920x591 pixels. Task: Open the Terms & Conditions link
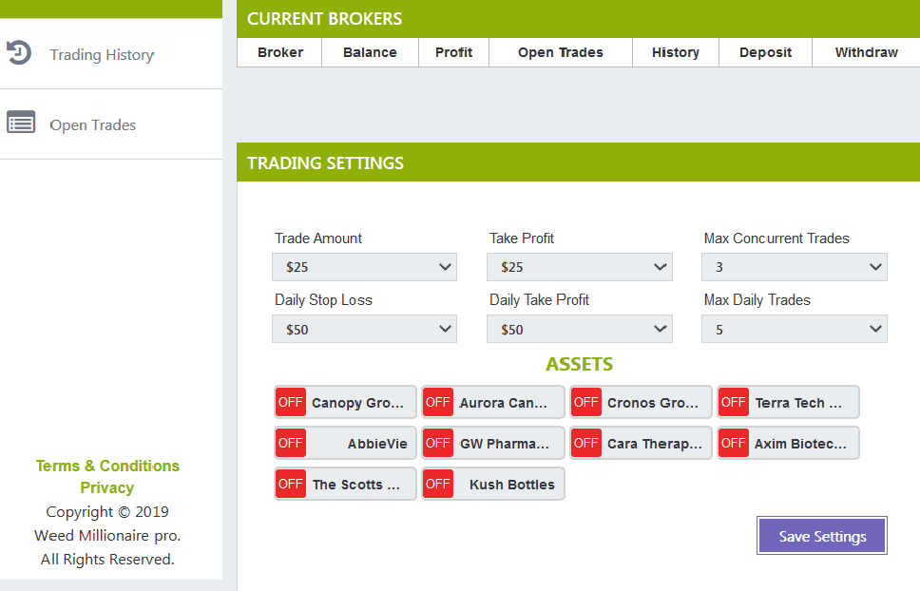point(107,466)
